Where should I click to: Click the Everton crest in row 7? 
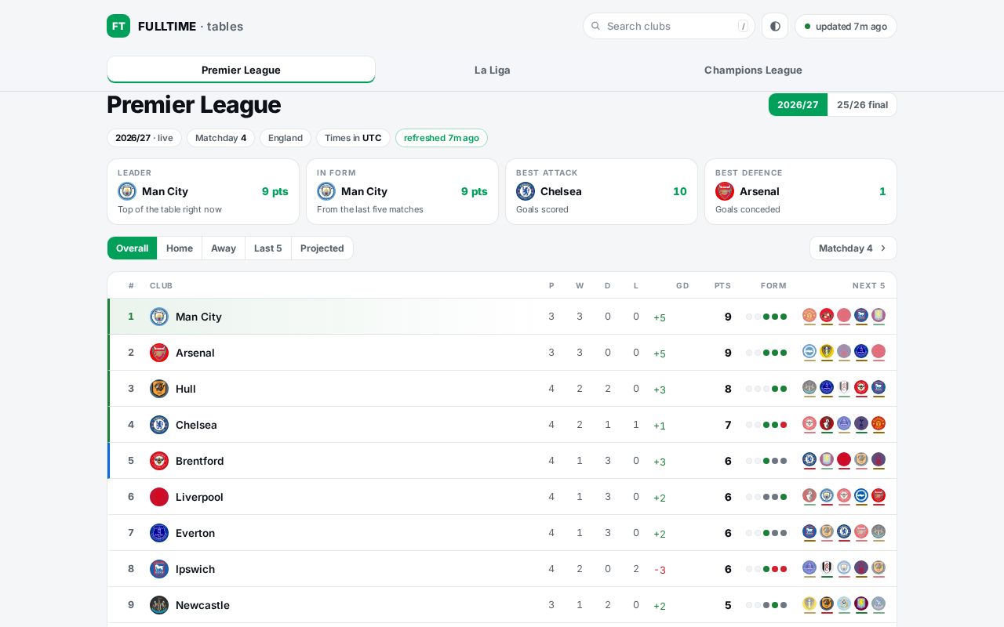point(159,533)
